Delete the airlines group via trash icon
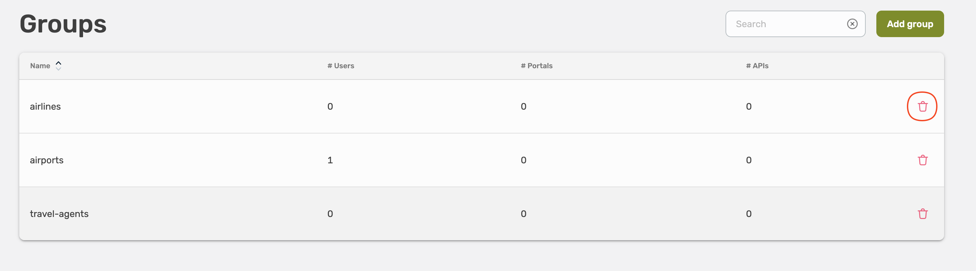 tap(922, 107)
